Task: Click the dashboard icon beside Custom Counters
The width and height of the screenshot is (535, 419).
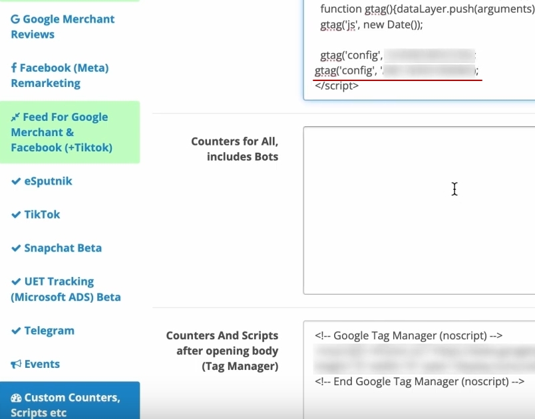Action: click(16, 398)
